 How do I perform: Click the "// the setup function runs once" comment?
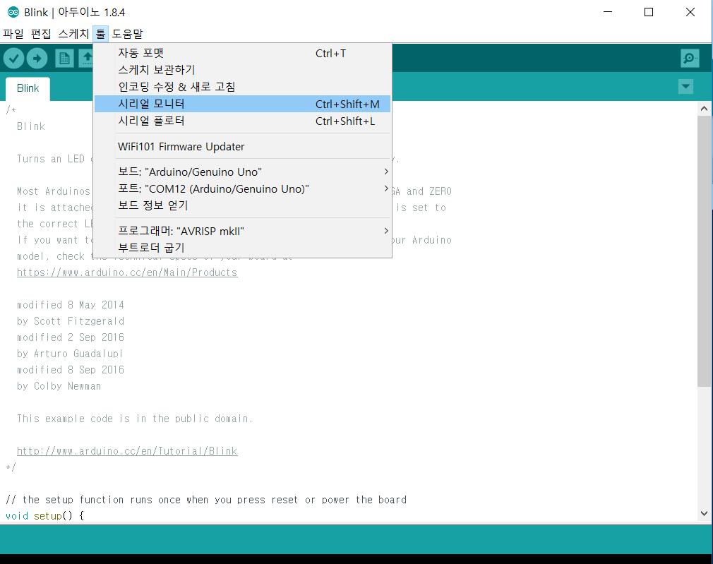pos(206,500)
